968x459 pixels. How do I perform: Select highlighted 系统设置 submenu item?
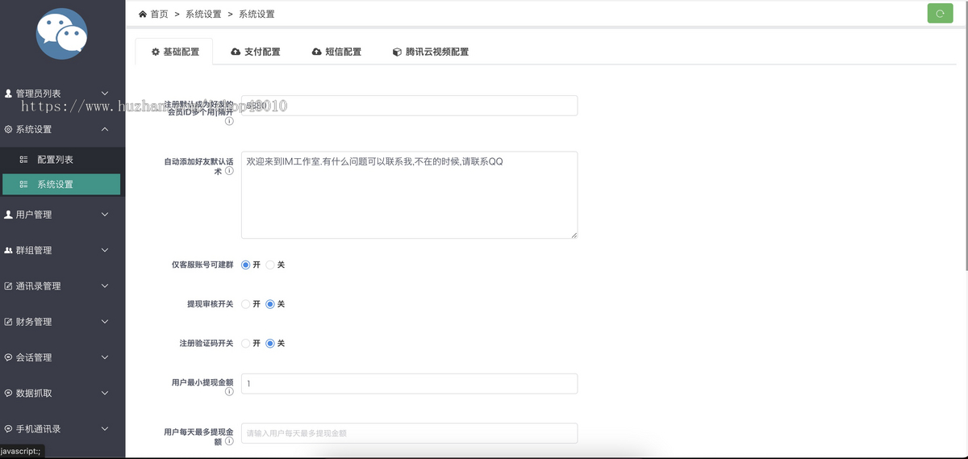(62, 184)
